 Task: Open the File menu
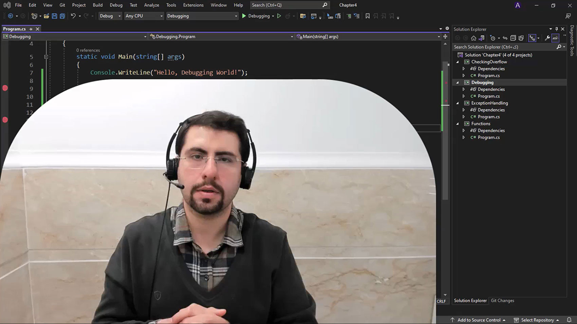coord(18,5)
